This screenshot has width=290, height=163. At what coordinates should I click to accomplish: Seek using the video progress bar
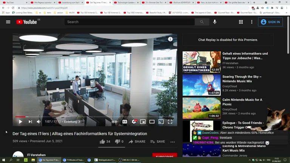point(94,117)
